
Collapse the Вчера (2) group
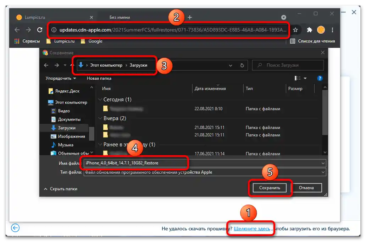(x=100, y=118)
